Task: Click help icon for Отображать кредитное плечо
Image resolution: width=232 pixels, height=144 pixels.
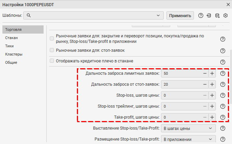Action: (x=222, y=62)
